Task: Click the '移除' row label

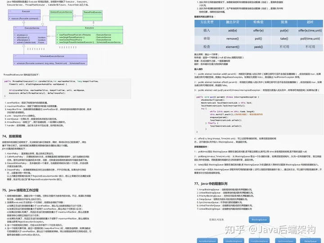Action: pos(207,39)
